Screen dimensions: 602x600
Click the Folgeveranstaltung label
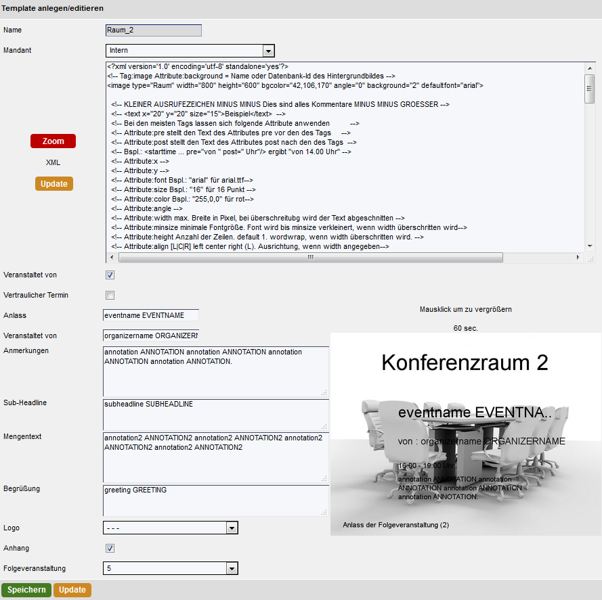(x=35, y=568)
